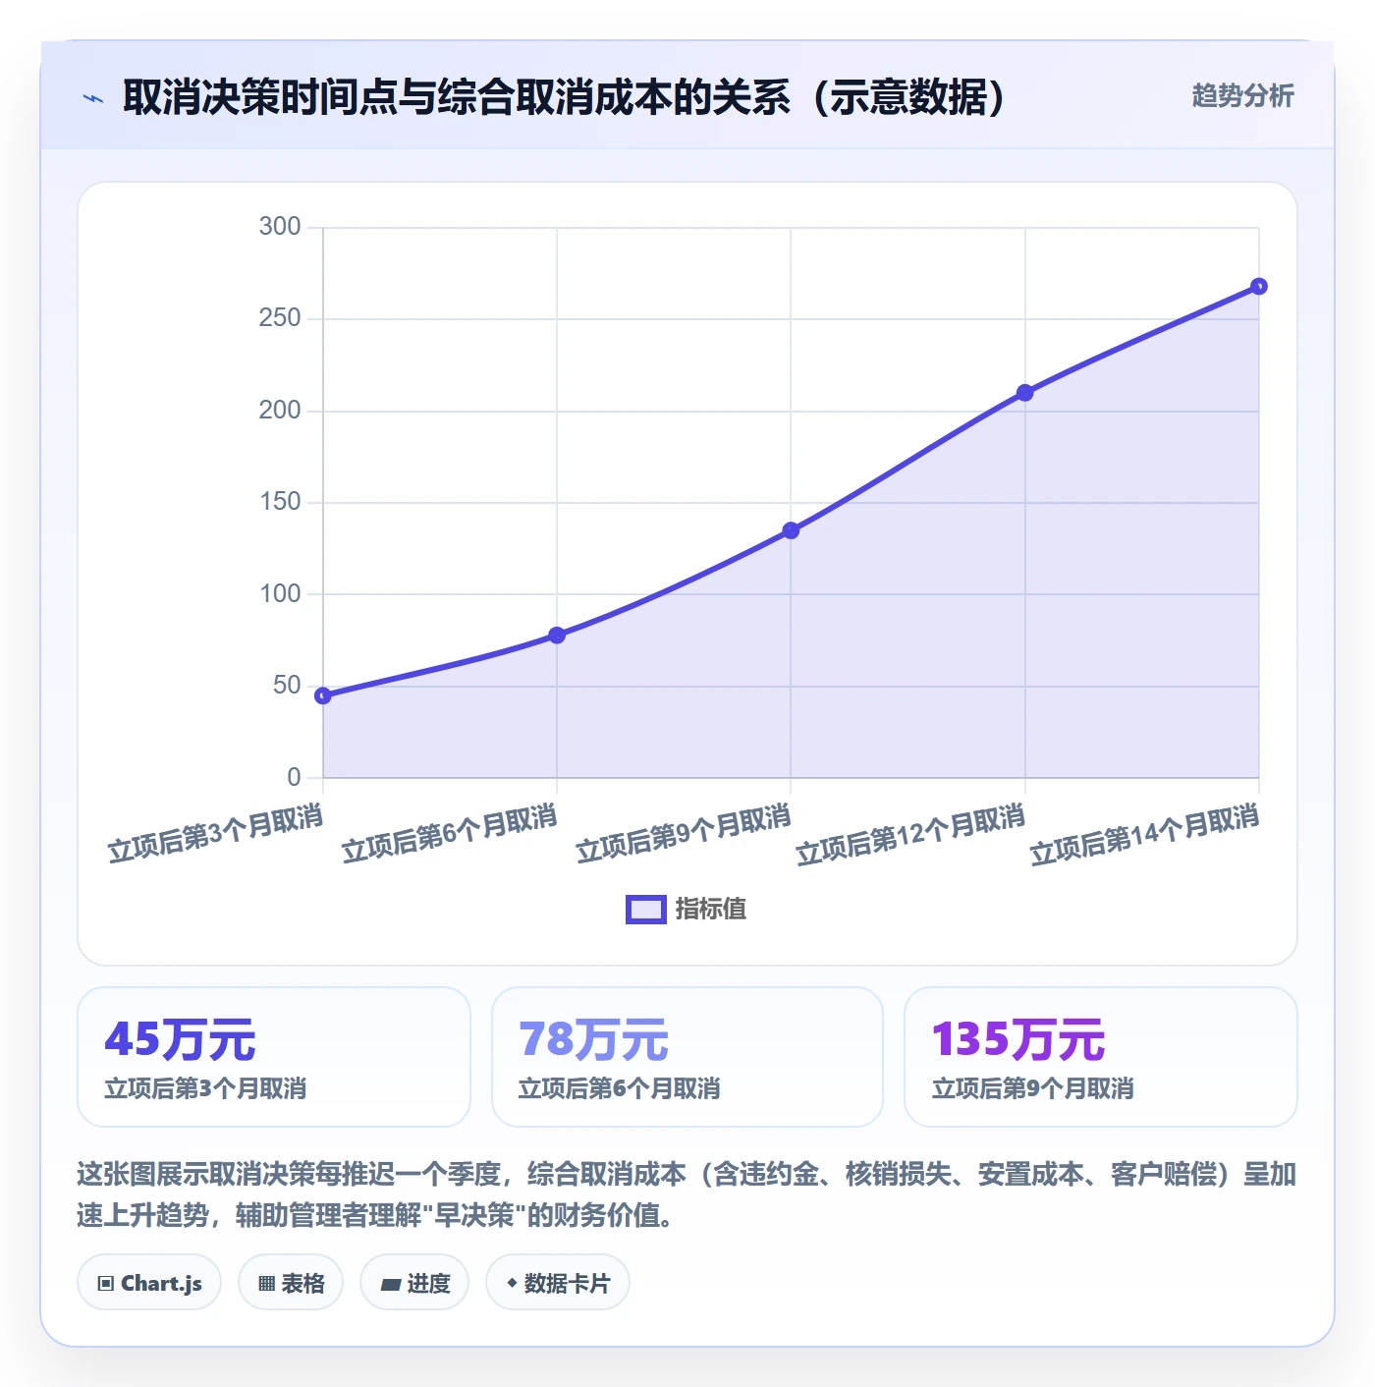This screenshot has width=1375, height=1387.
Task: Click the y-axis label 50
Action: (287, 686)
